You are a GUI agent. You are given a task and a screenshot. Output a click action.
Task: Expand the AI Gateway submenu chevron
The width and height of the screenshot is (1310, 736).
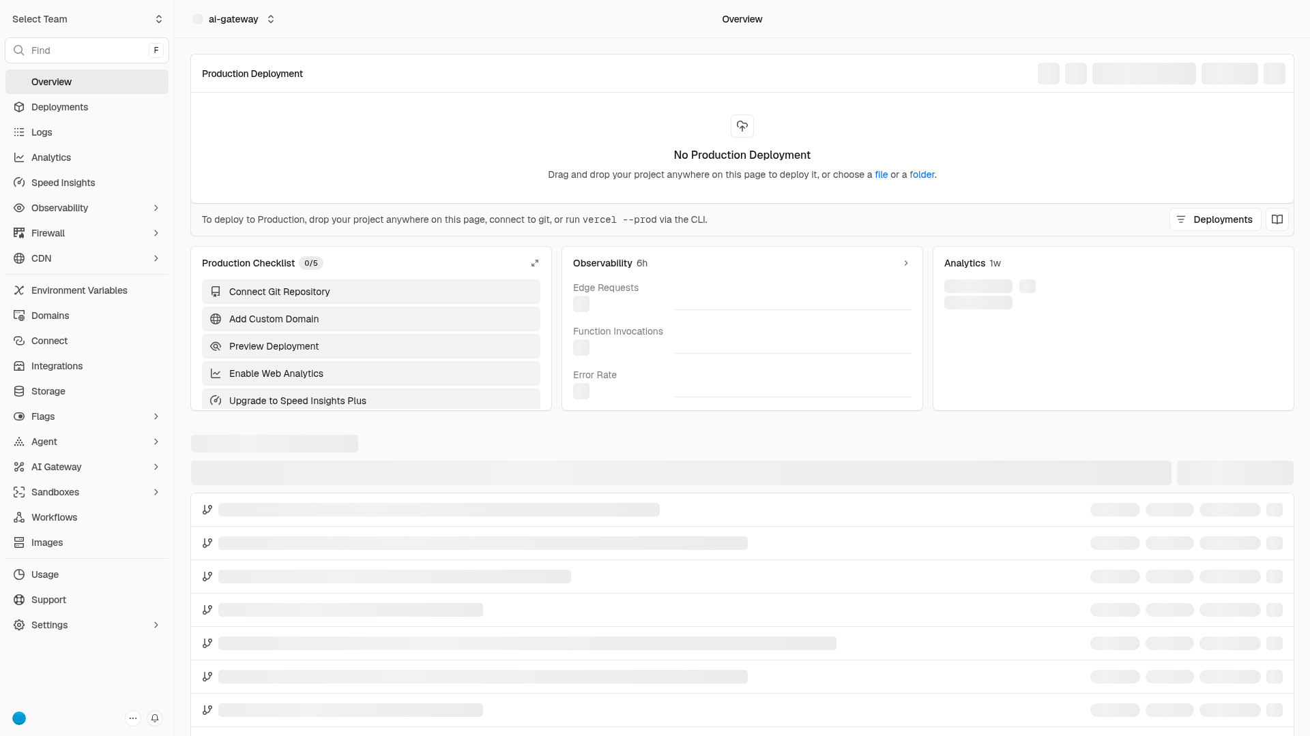click(156, 467)
